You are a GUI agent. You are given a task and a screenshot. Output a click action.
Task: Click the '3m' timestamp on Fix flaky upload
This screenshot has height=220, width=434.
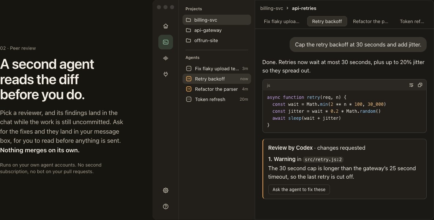[x=245, y=68]
